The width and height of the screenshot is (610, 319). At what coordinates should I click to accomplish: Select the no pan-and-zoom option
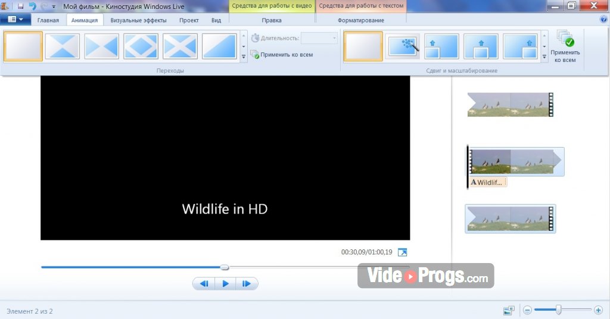(x=363, y=46)
